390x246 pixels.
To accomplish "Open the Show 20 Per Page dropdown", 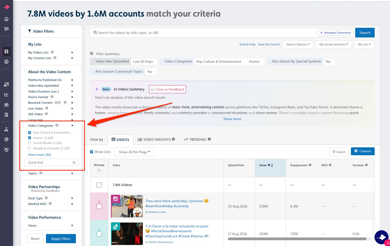I will (x=134, y=152).
